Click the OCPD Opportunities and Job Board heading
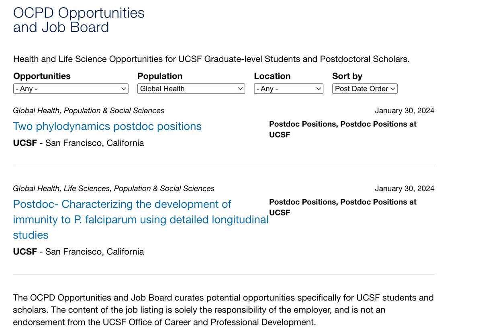This screenshot has width=482, height=335. point(79,20)
